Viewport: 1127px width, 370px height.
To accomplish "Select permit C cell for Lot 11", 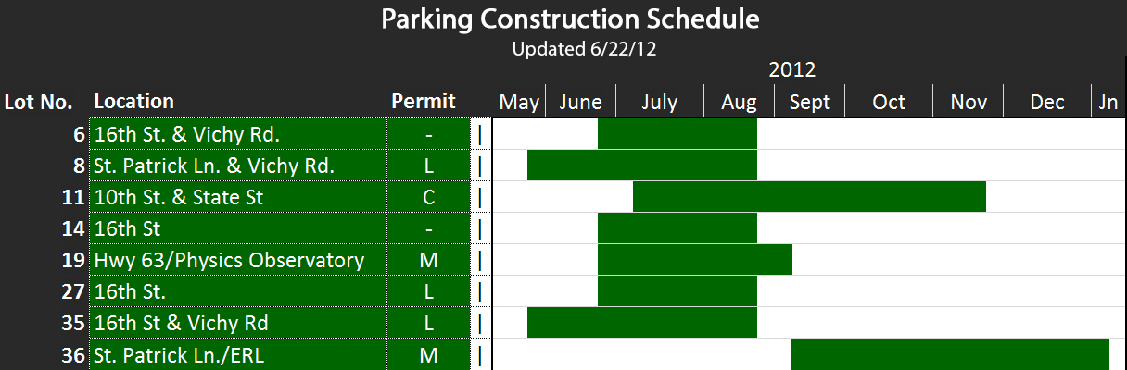I will point(428,197).
